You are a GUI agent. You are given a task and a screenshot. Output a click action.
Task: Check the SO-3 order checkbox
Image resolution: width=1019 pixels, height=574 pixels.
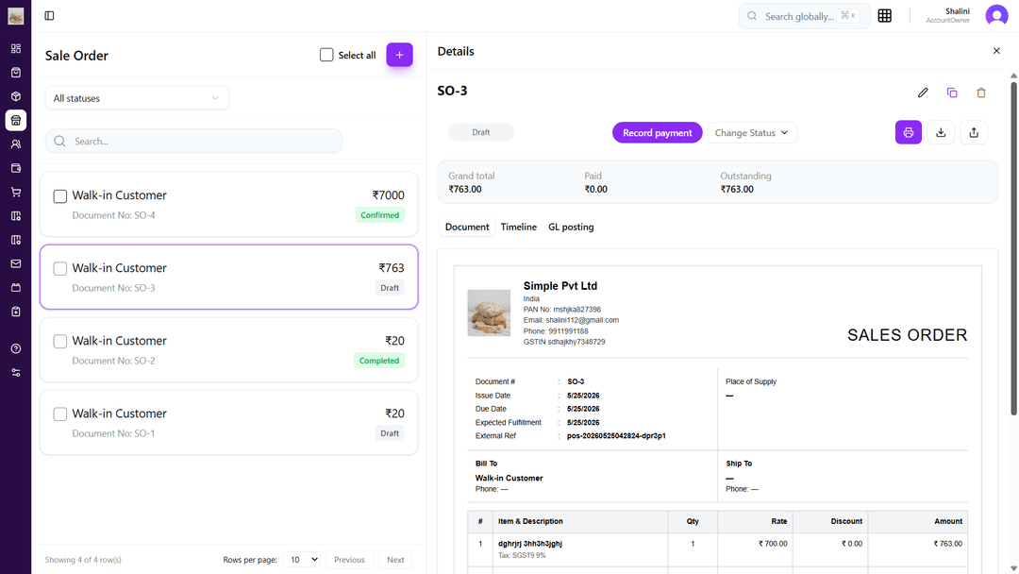(x=59, y=268)
